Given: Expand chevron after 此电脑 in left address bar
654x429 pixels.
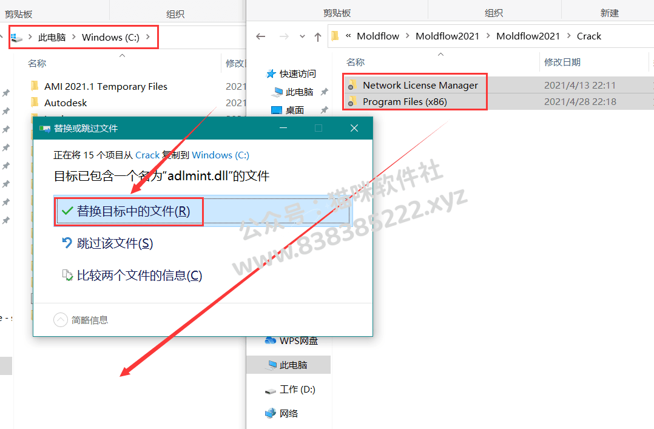Looking at the screenshot, I should tap(74, 37).
